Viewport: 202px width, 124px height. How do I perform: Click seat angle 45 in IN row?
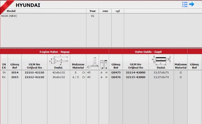coord(89,72)
